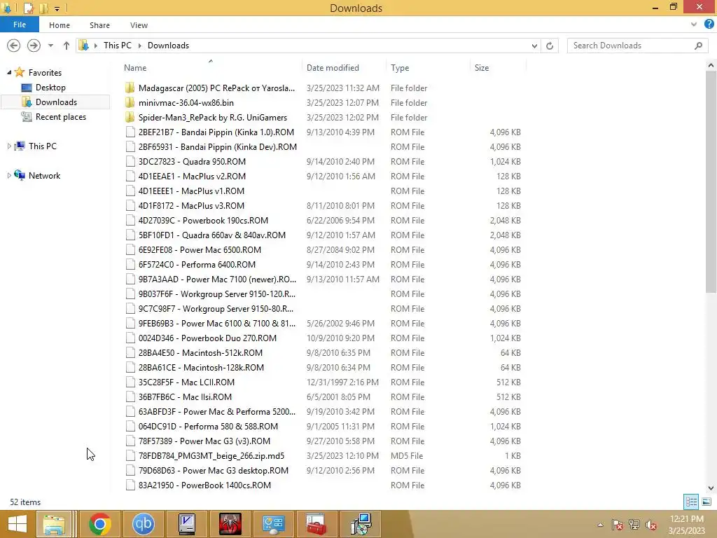Open recent locations dropdown arrow
The image size is (717, 538).
tap(50, 46)
